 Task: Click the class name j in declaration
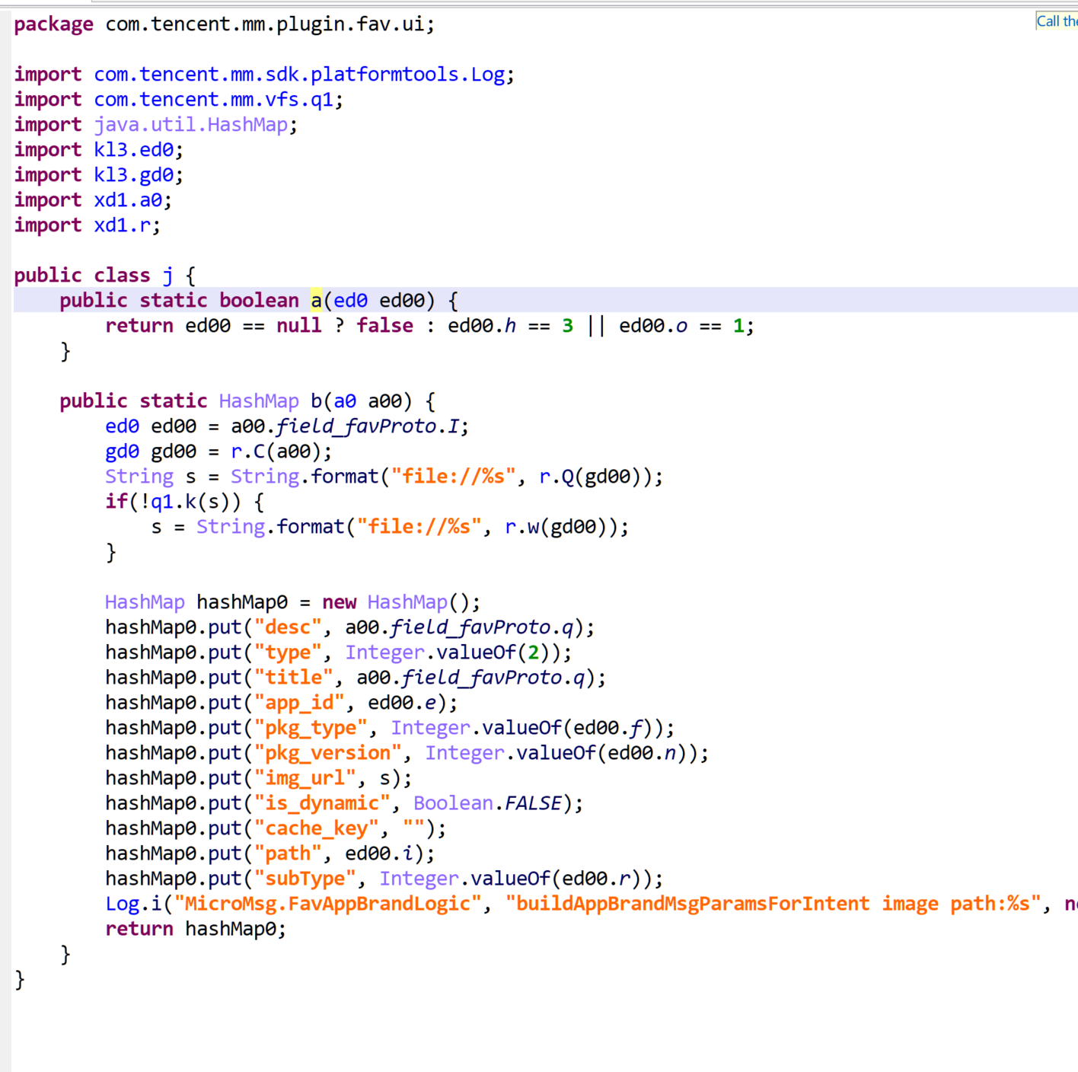pyautogui.click(x=167, y=276)
